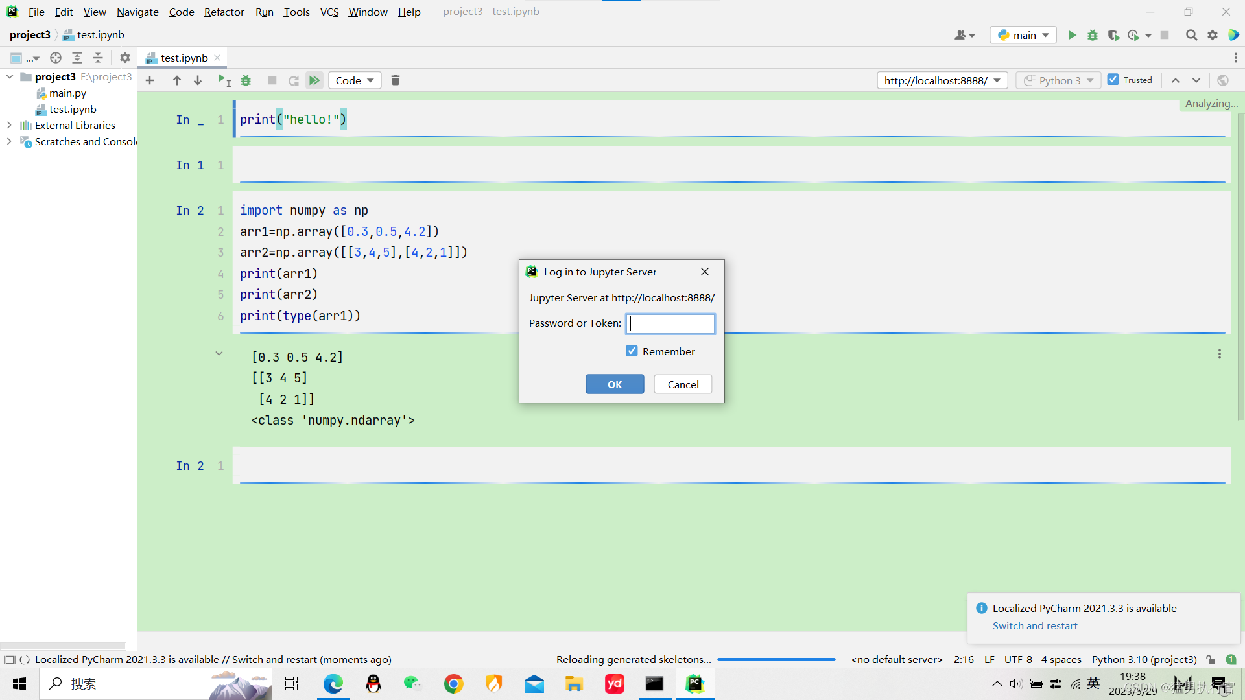Debug cell using the bug icon
Viewport: 1245px width, 700px height.
[246, 80]
